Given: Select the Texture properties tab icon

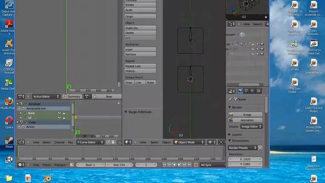Looking at the screenshot, I should point(258,91).
